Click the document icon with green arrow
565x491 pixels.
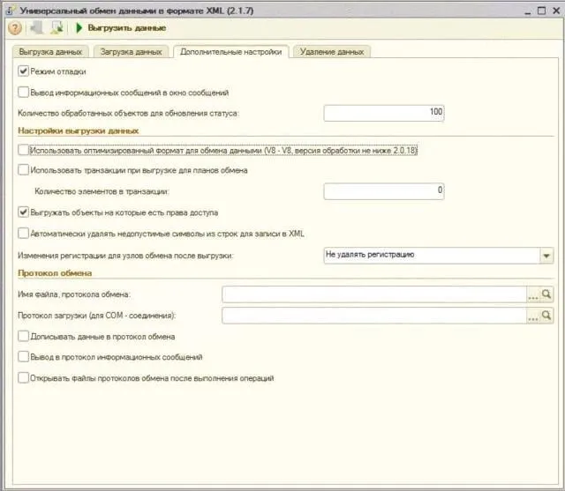pyautogui.click(x=56, y=28)
